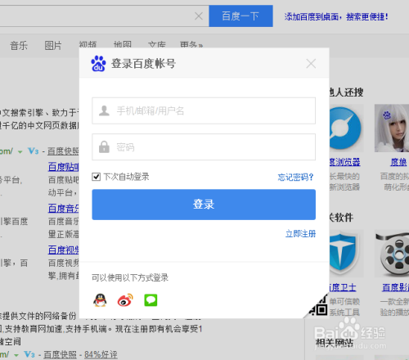Choose the Weibo login icon

click(125, 300)
